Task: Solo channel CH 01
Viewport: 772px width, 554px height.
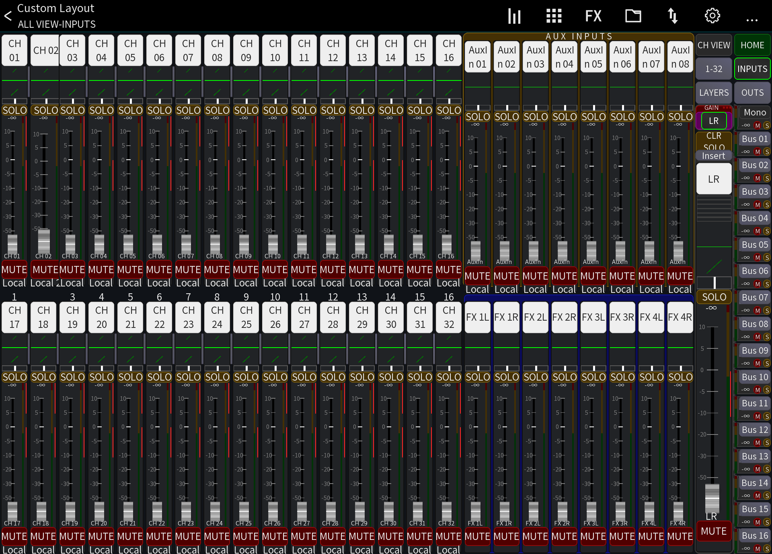Action: [14, 110]
